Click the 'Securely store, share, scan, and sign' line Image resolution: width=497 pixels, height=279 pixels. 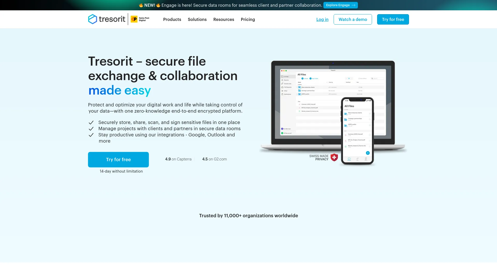pyautogui.click(x=169, y=122)
